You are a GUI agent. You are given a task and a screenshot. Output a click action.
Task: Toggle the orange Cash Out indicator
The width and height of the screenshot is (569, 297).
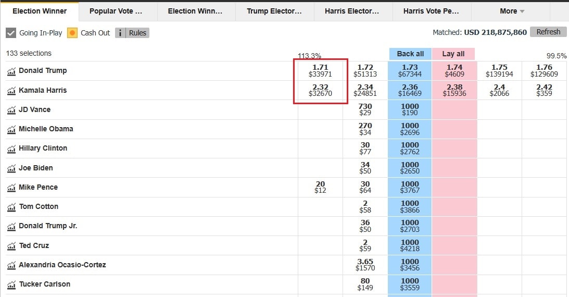point(72,33)
